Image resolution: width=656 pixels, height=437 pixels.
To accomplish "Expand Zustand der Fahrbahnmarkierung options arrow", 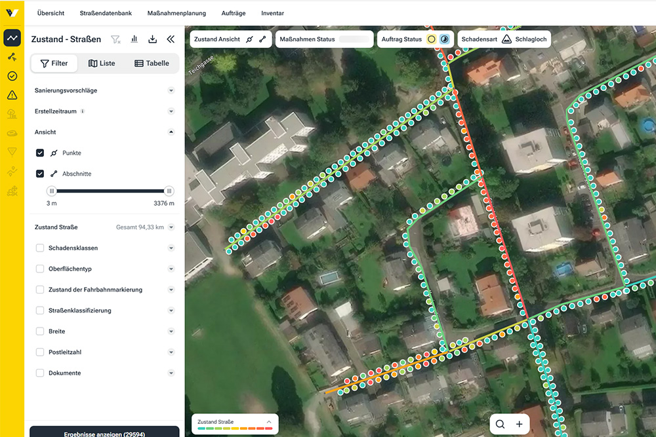I will tap(171, 290).
